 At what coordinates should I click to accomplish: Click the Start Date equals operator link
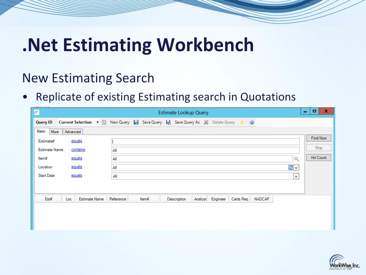(x=77, y=175)
